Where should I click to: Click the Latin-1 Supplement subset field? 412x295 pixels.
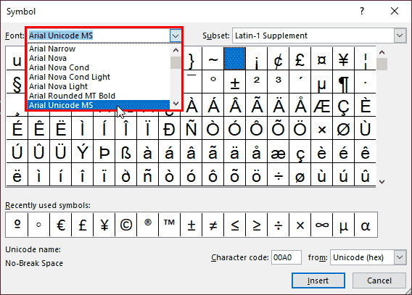(x=313, y=36)
